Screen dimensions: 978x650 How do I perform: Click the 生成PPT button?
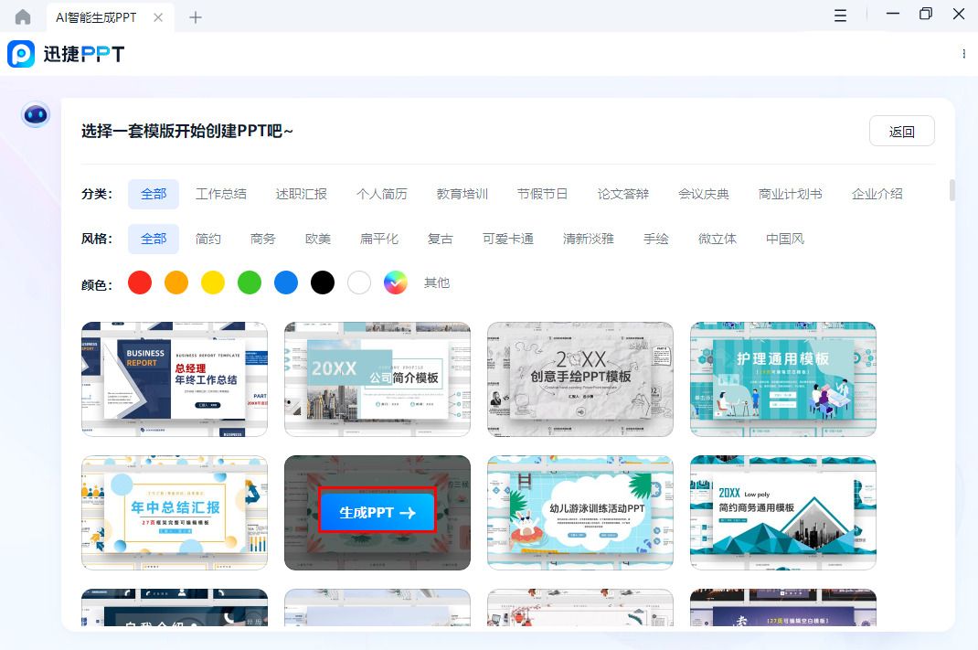(377, 513)
